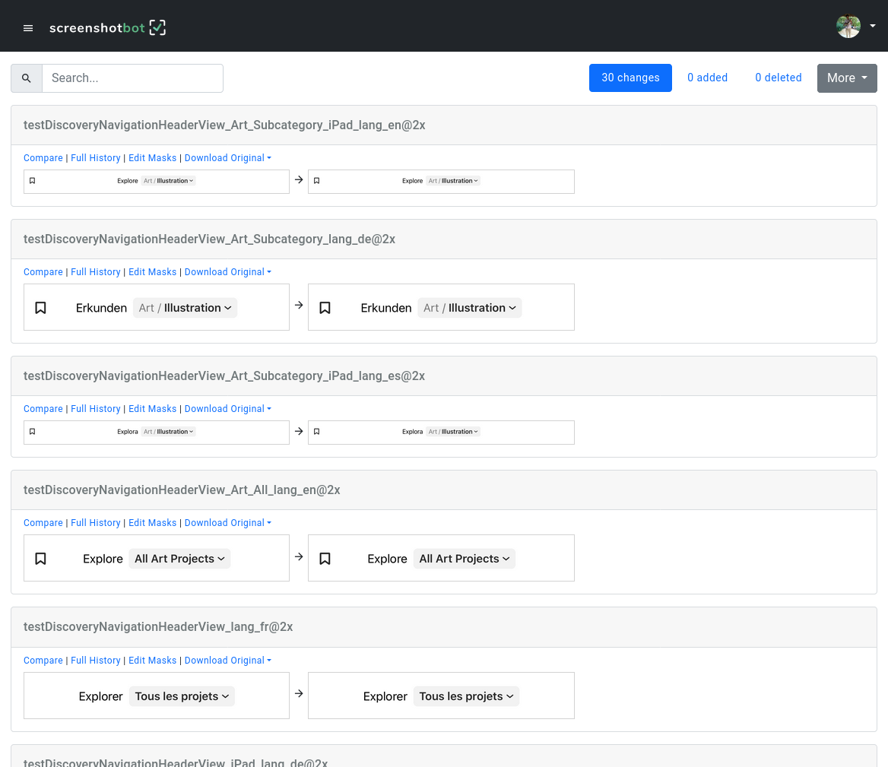Click Compare for Art_Subcategory_iPad_lang_en
888x767 pixels.
pyautogui.click(x=43, y=158)
